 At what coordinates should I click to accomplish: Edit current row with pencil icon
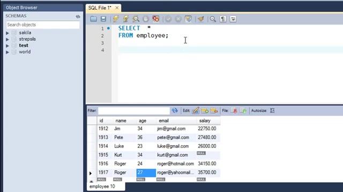(x=196, y=110)
